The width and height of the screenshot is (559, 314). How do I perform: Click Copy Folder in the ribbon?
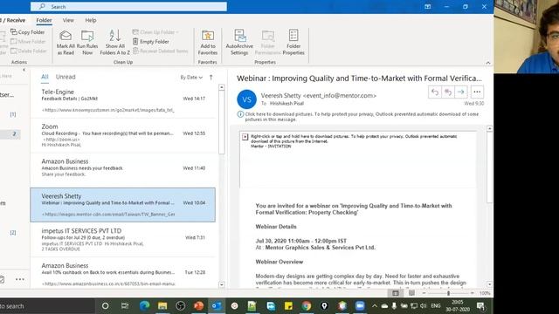pos(28,32)
